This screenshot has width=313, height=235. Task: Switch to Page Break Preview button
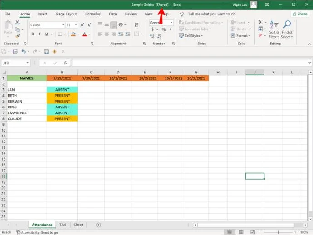pyautogui.click(x=253, y=232)
